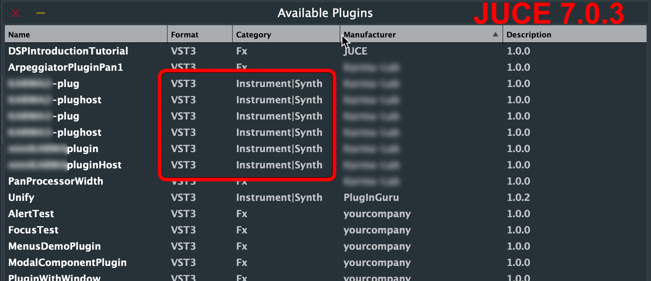Click the 1.0.2 description of Unify
This screenshot has width=651, height=281.
coord(518,198)
